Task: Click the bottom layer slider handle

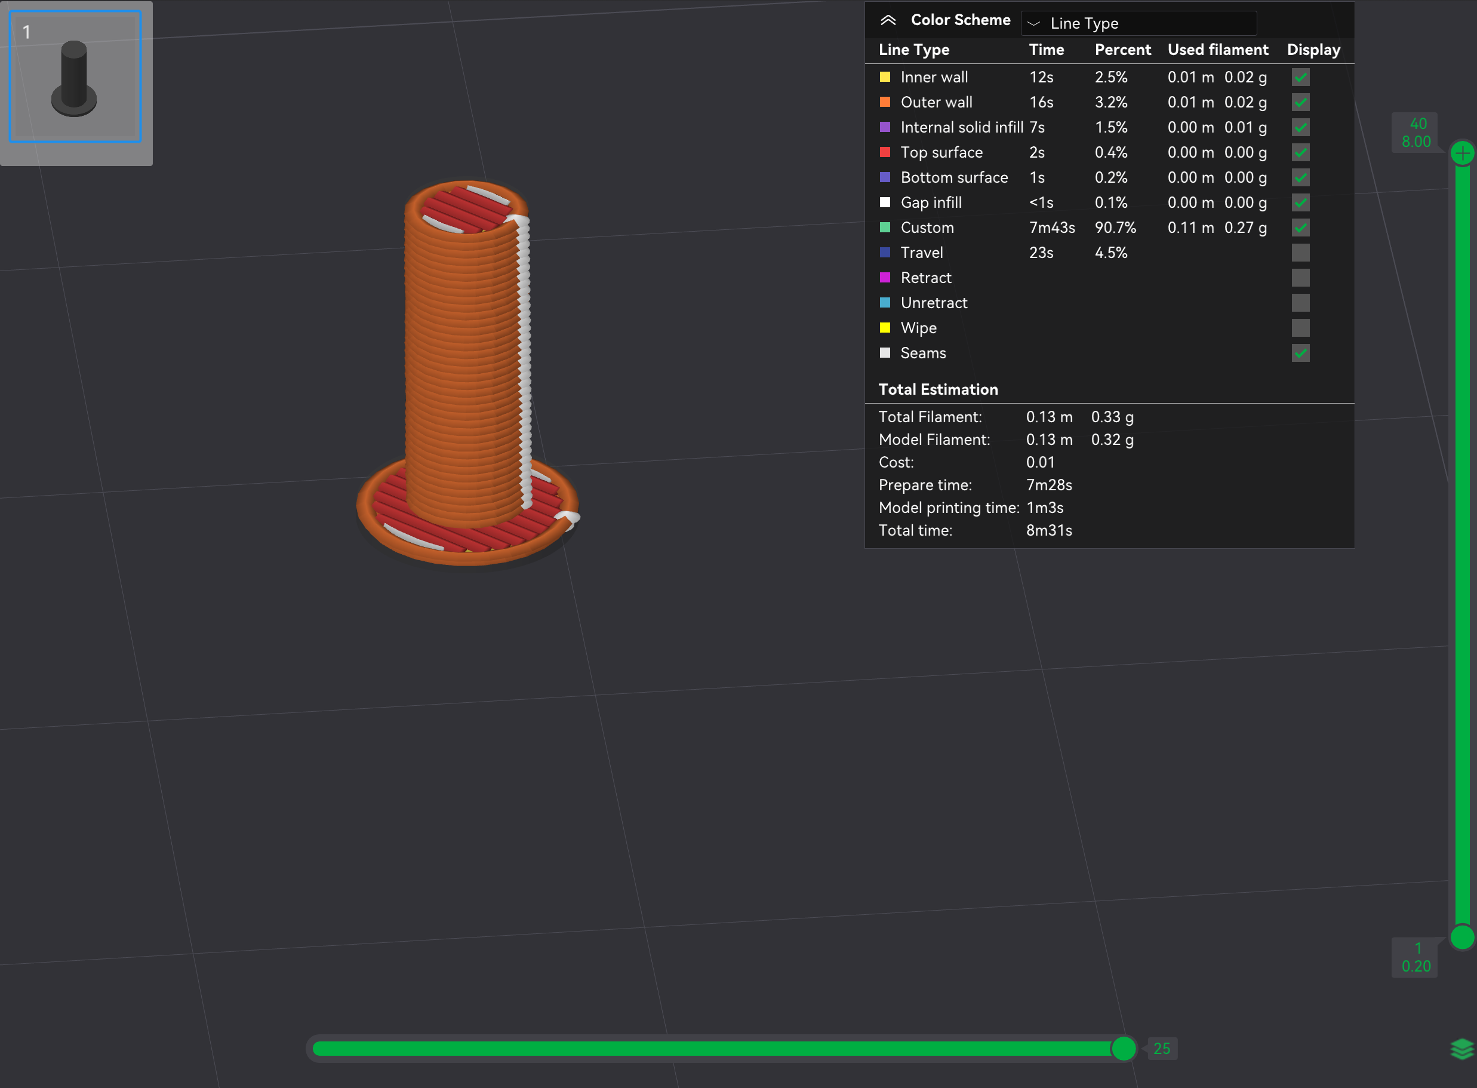Action: tap(1462, 937)
